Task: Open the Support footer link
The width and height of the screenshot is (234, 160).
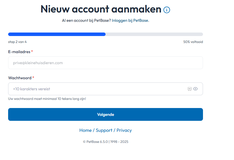Action: [104, 130]
